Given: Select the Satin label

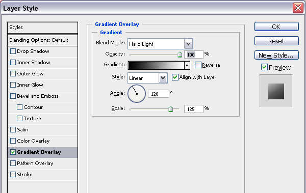Looking at the screenshot, I should click(x=22, y=130).
